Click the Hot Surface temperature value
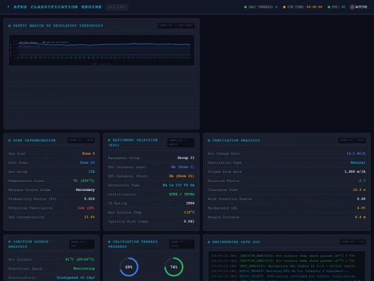Viewport: 374px width, 281px height. tap(80, 259)
